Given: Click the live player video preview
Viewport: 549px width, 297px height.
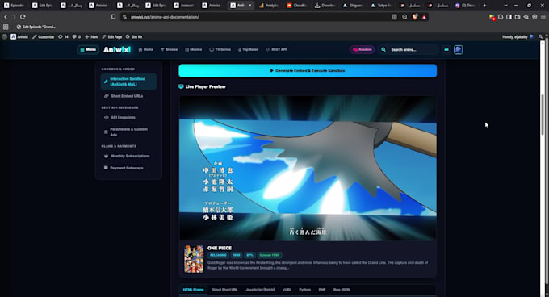Looking at the screenshot, I should coord(308,168).
